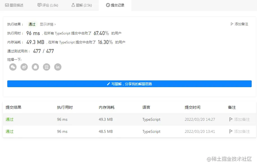This screenshot has width=257, height=167.
Task: Click the clock icon on 提交记录 tab
Action: click(x=108, y=5)
